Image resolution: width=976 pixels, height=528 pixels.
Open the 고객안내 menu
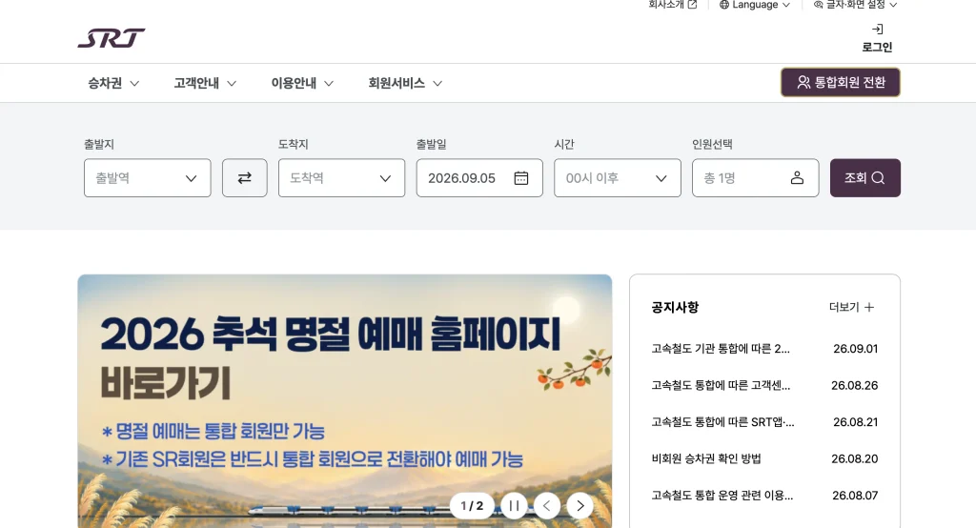click(205, 83)
